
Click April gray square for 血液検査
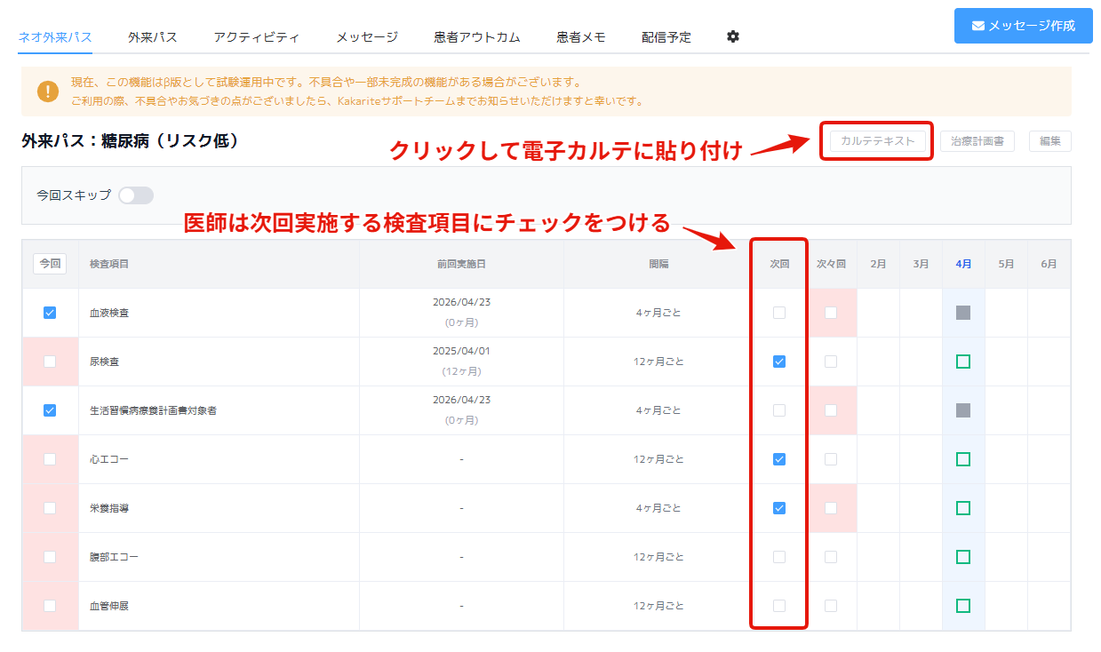tap(963, 313)
